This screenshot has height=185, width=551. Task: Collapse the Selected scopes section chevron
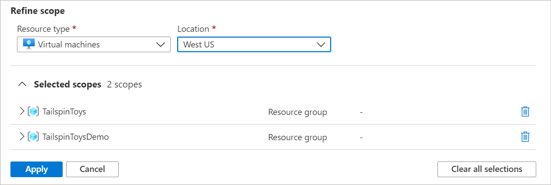[22, 84]
